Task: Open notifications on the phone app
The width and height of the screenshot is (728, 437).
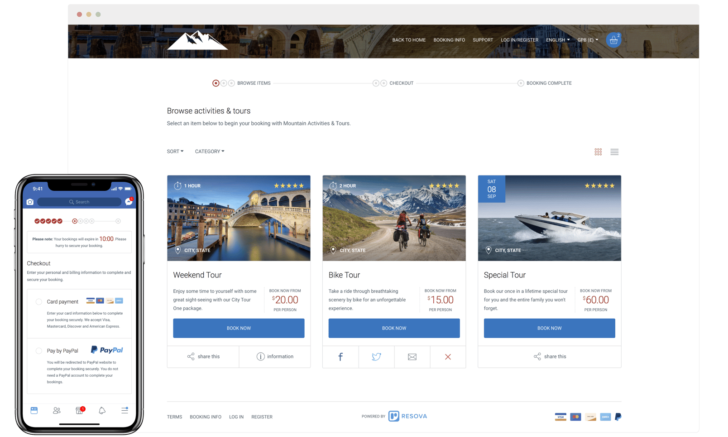Action: 102,410
